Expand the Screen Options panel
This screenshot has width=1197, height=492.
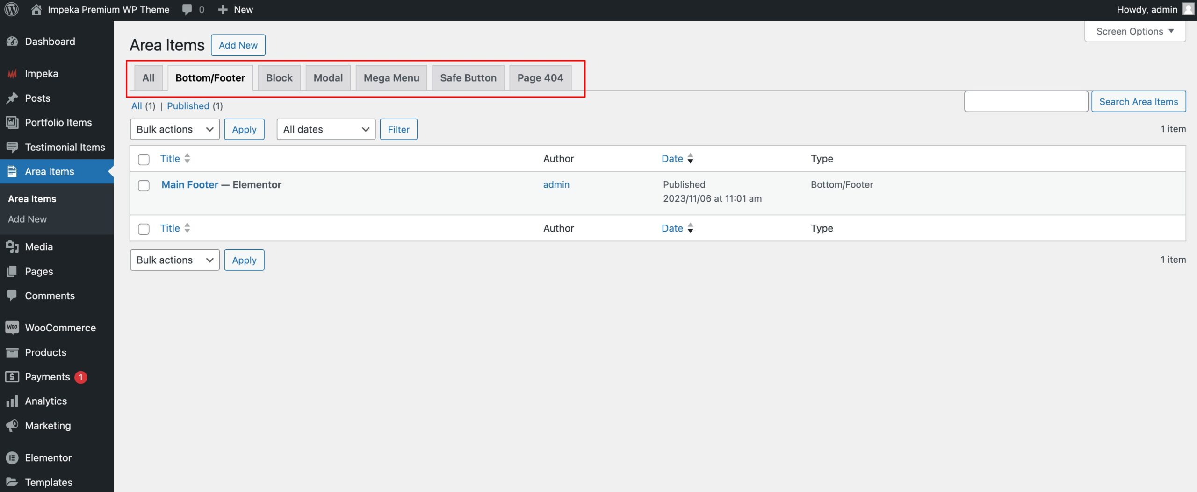pyautogui.click(x=1135, y=31)
